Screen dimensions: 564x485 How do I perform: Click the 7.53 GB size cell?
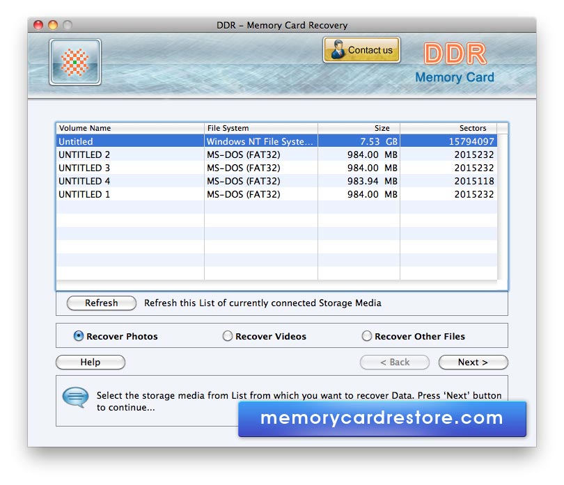[359, 141]
